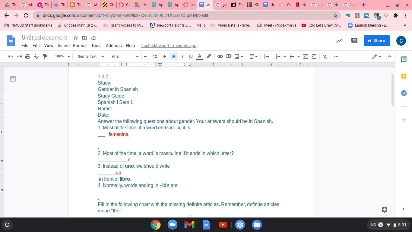Click the Explore button in the corner
The width and height of the screenshot is (412, 232).
coord(385,210)
